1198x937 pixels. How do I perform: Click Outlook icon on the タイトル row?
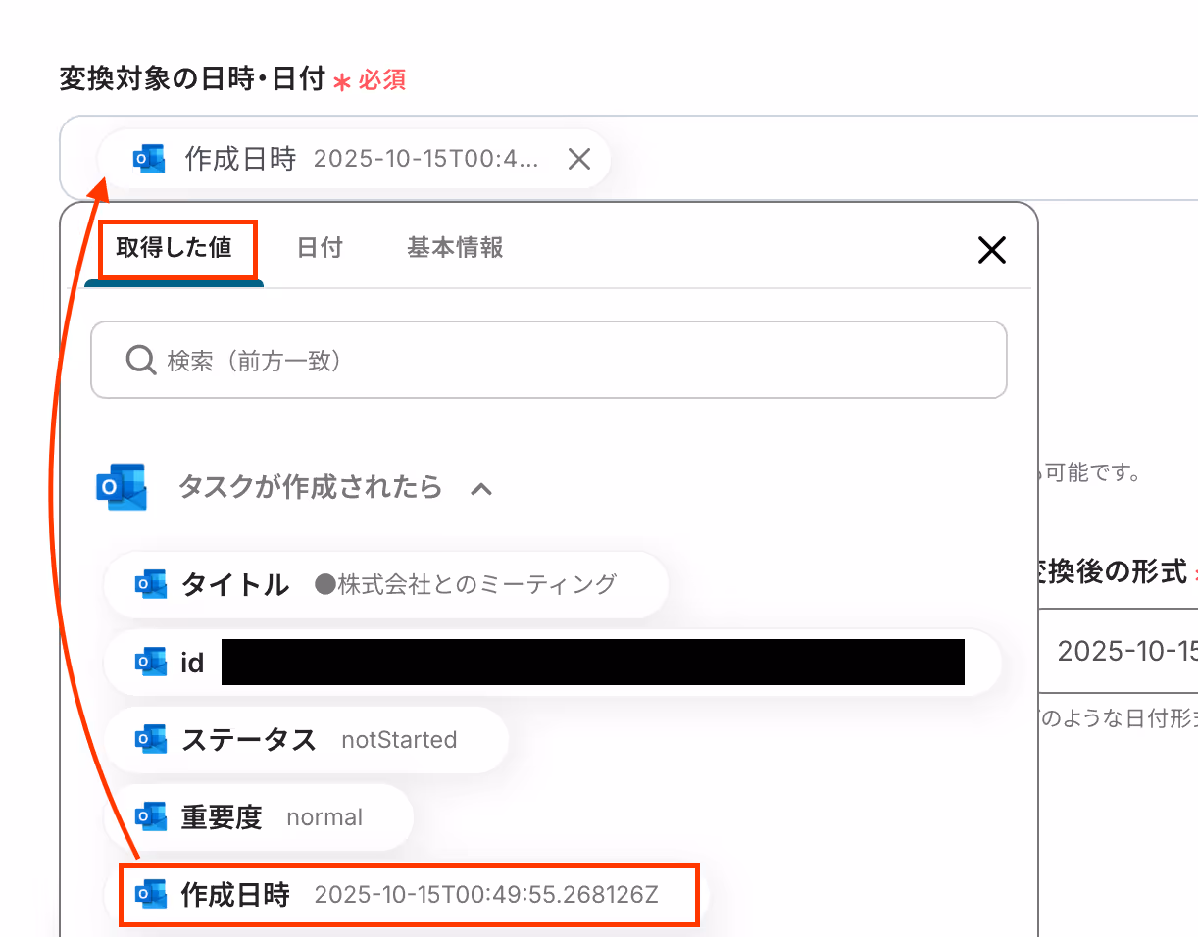[x=150, y=585]
